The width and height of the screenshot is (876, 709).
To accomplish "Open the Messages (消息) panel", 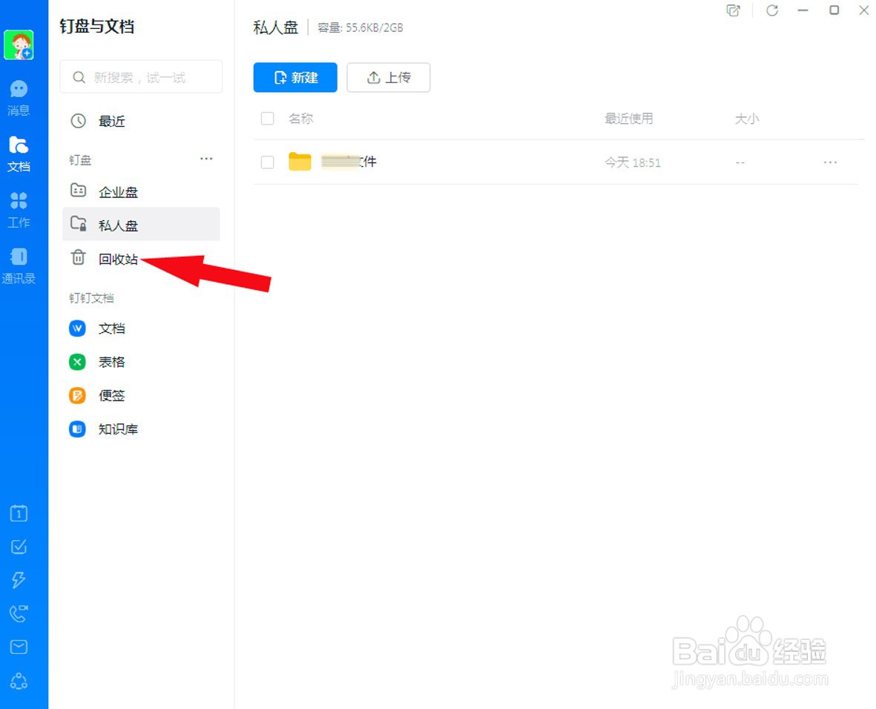I will click(19, 96).
